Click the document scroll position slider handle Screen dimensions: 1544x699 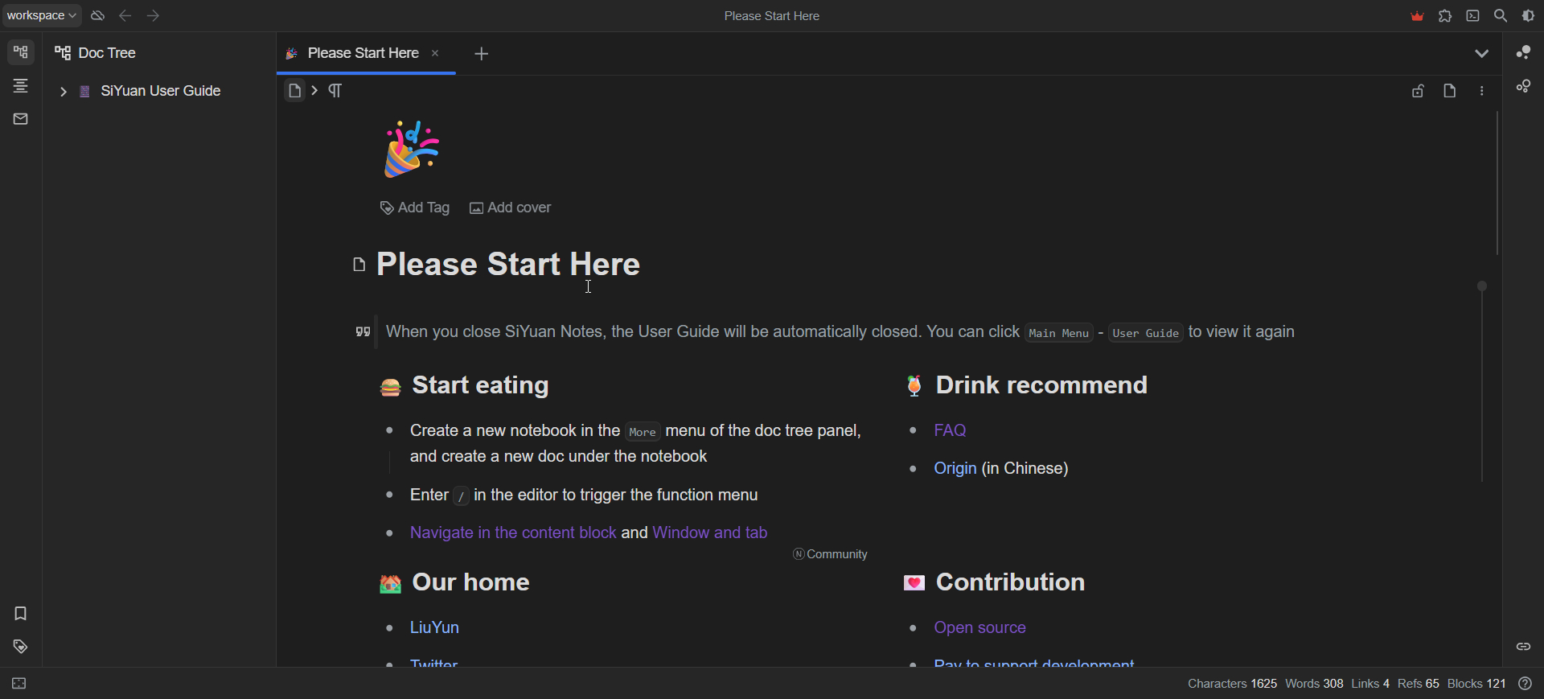click(1482, 286)
